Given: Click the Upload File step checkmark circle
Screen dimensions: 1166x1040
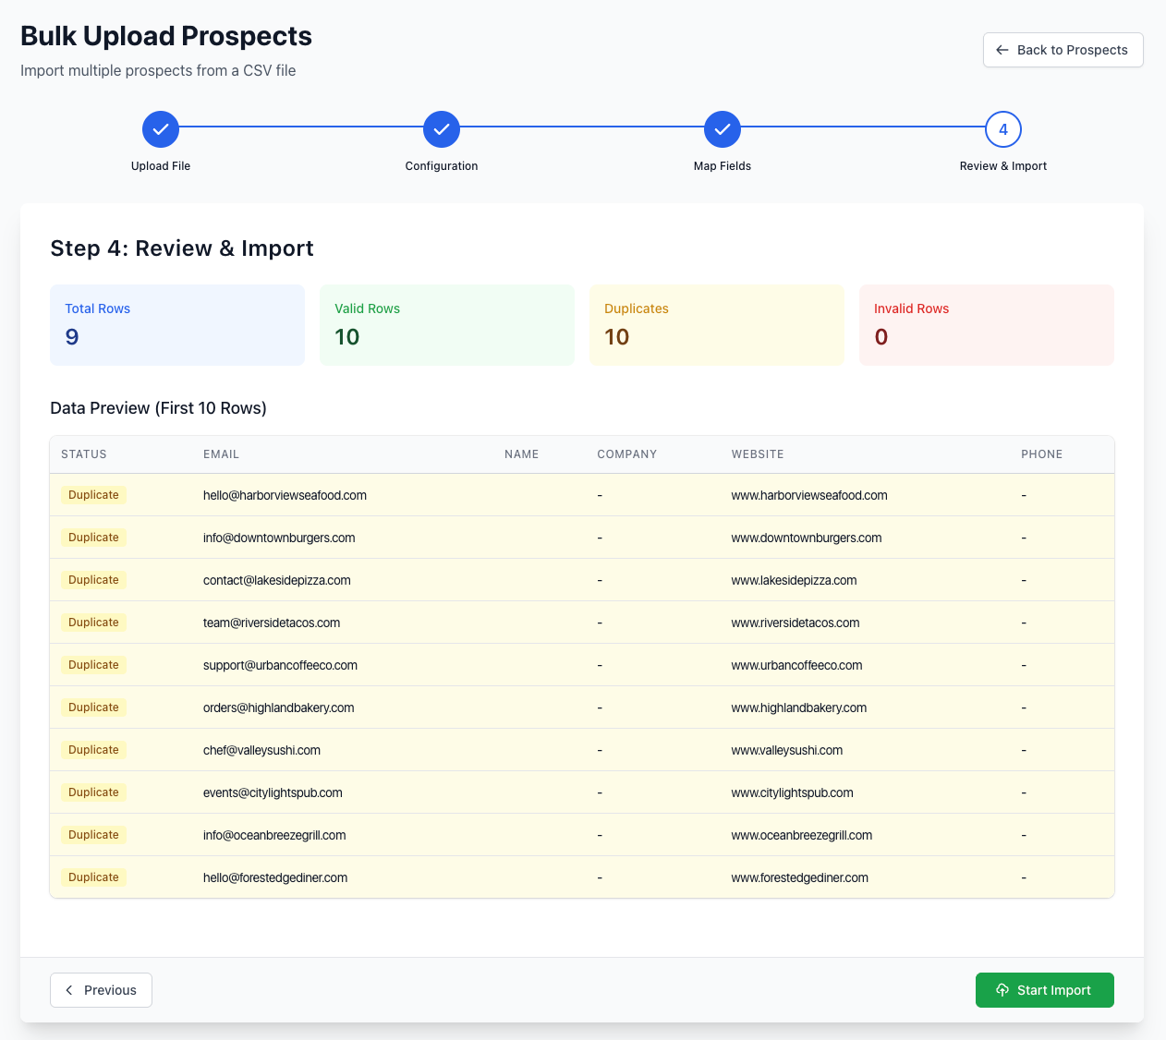Looking at the screenshot, I should [x=161, y=129].
